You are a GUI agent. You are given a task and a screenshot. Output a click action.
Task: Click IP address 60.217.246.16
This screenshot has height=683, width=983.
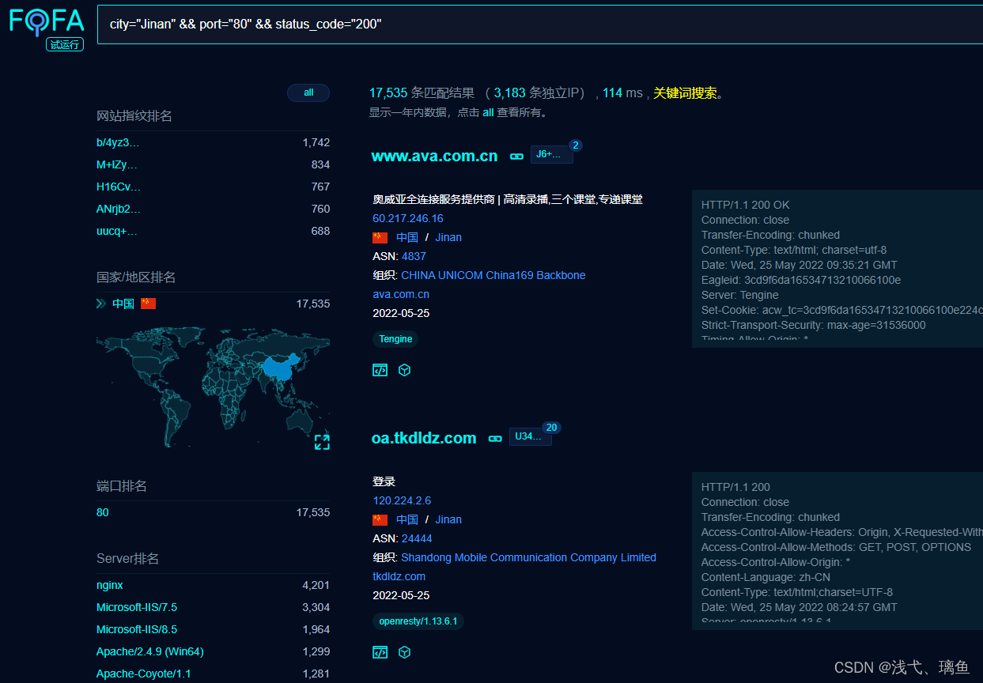(x=408, y=218)
